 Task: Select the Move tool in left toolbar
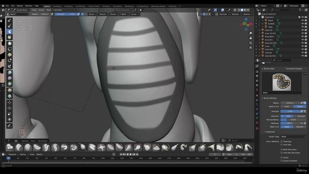coord(10,102)
